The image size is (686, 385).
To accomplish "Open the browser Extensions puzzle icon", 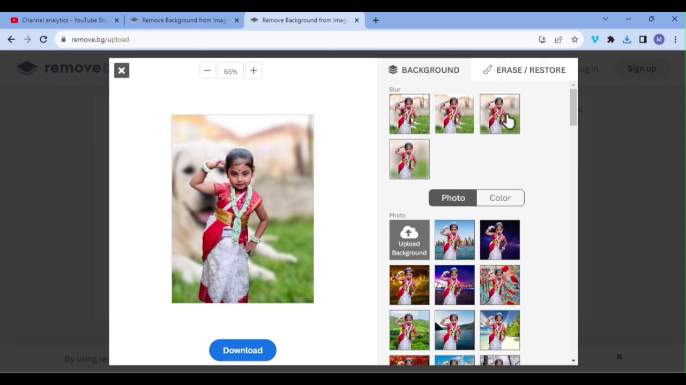I will [610, 40].
